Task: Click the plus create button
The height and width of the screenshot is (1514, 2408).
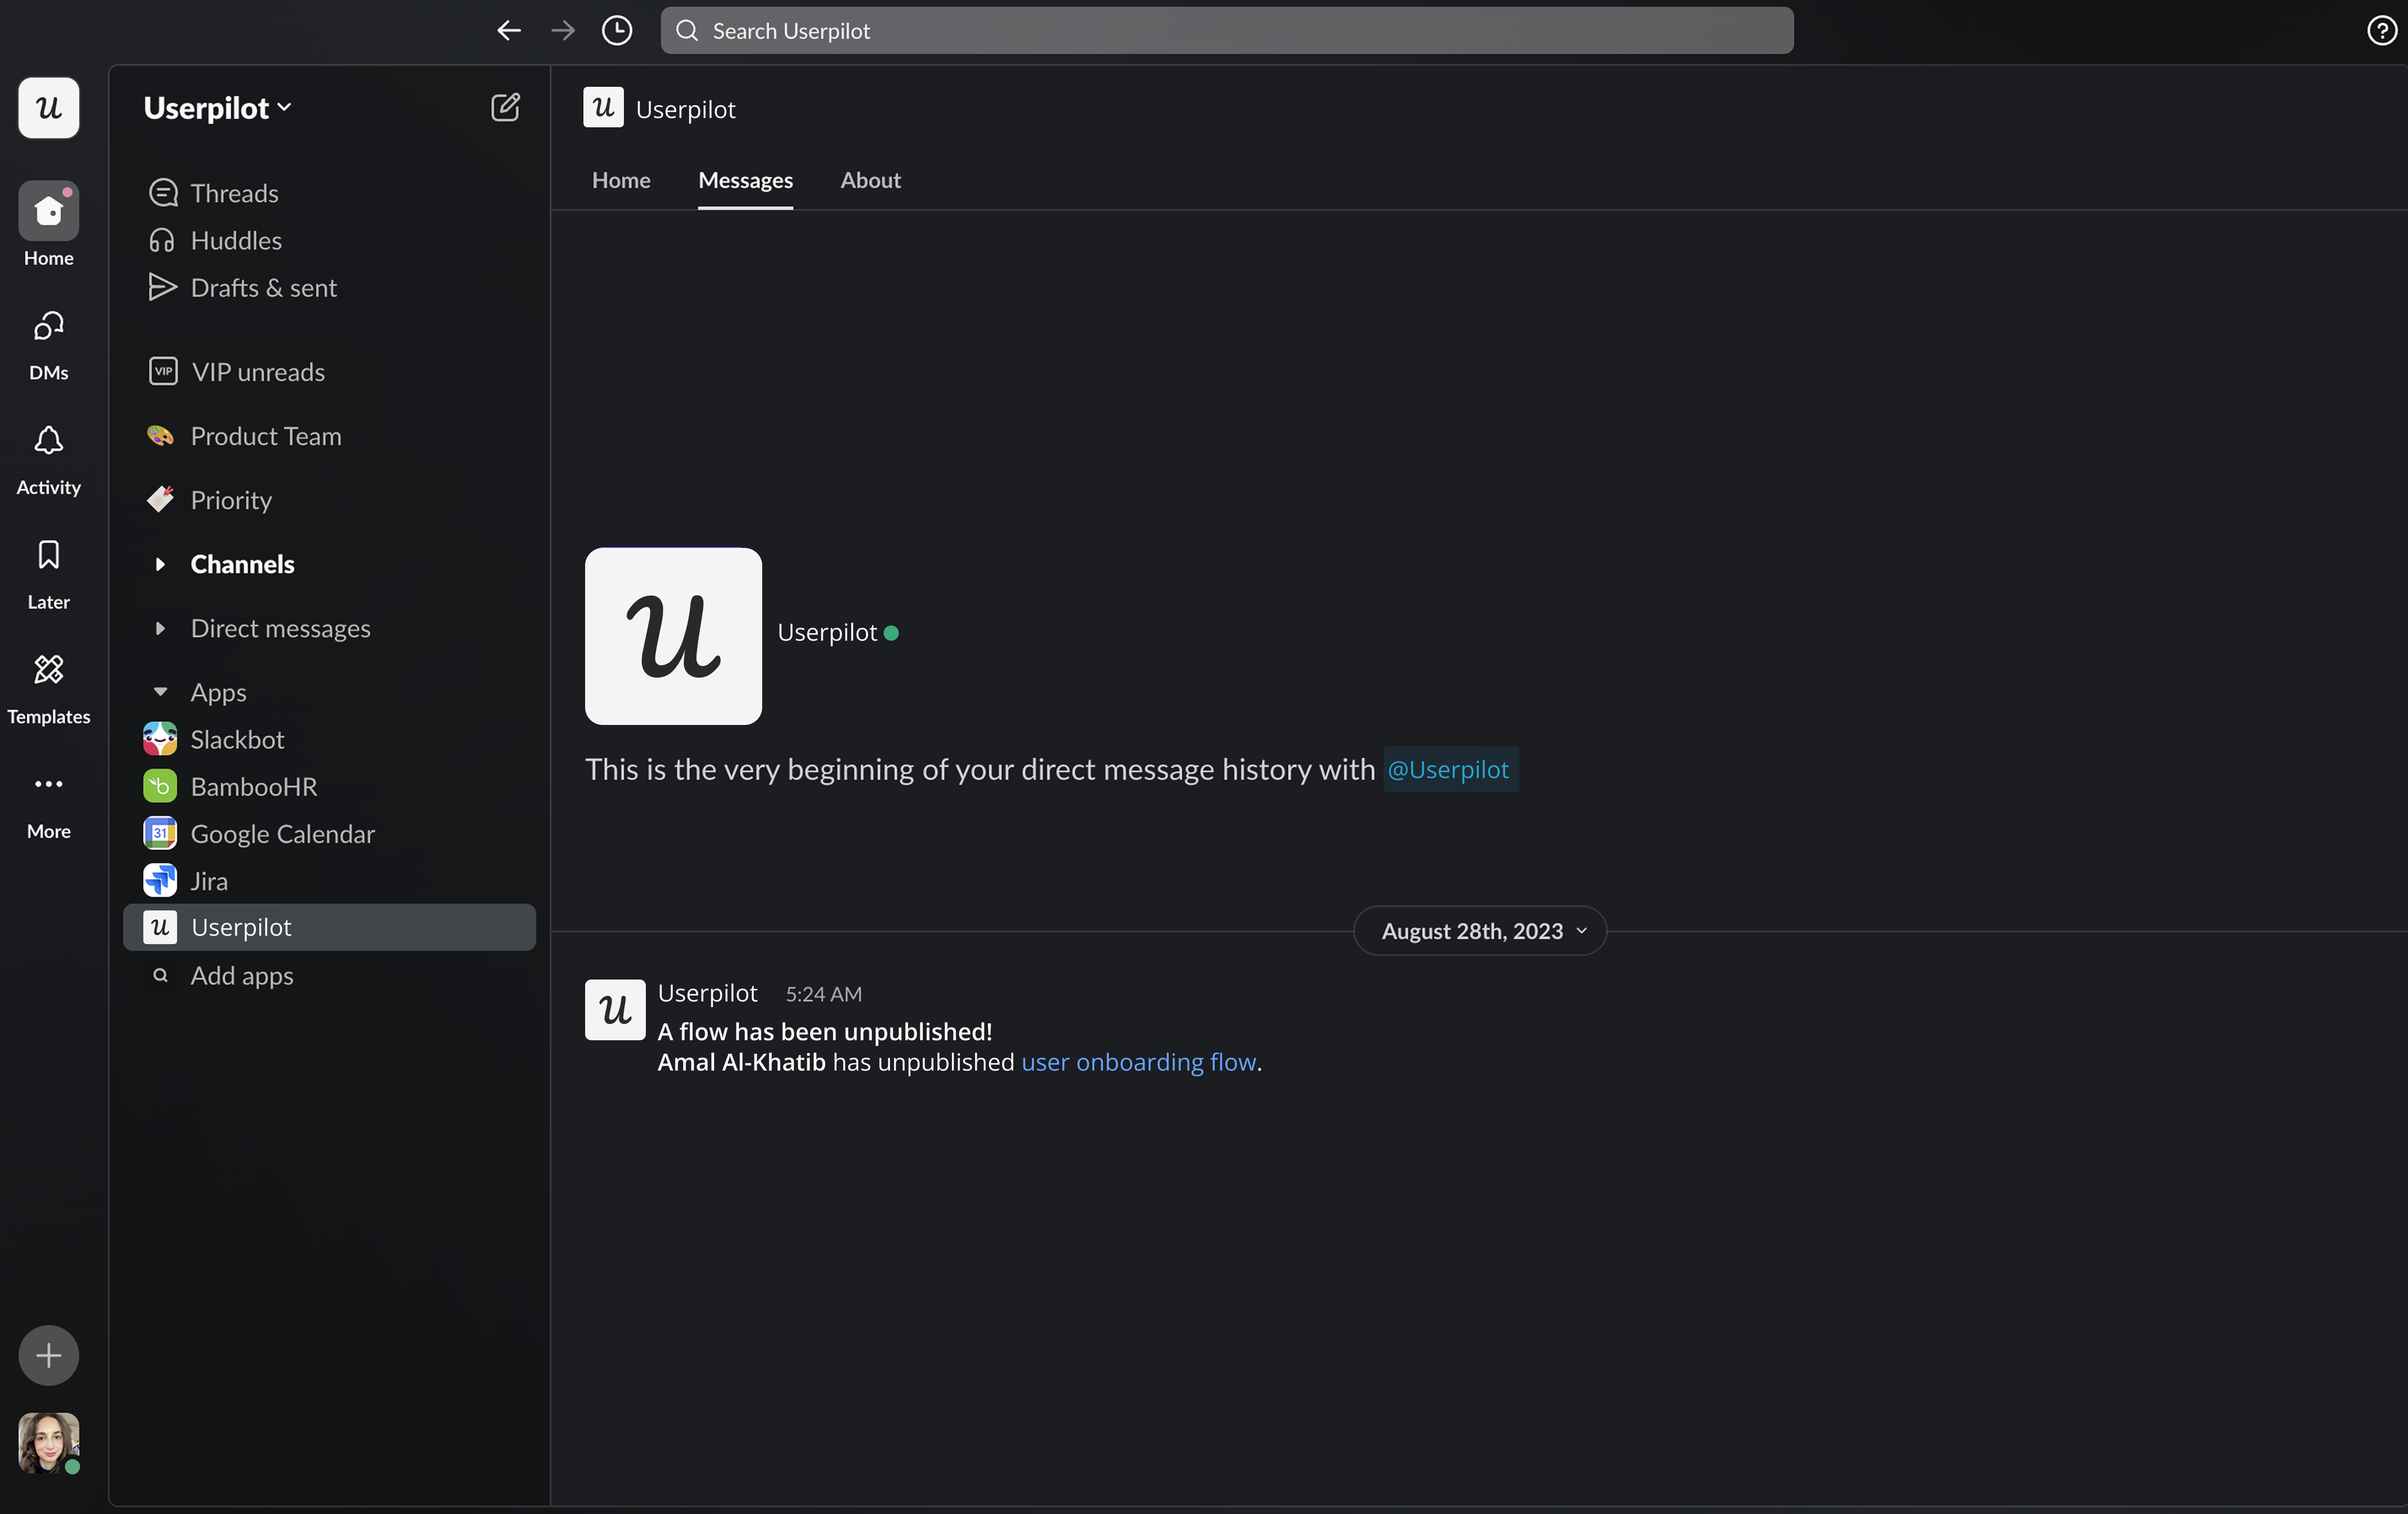Action: point(48,1355)
